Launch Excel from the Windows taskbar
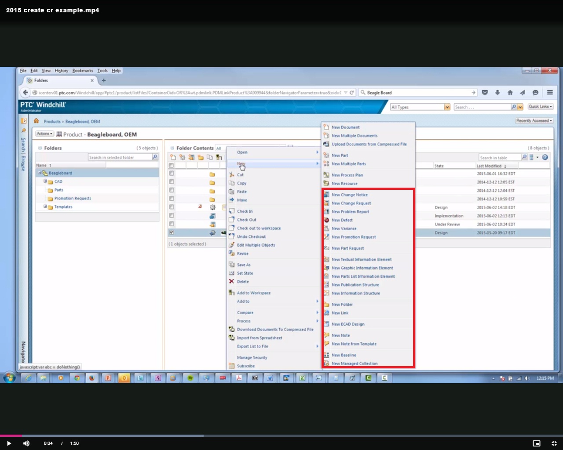This screenshot has height=450, width=563. coord(302,377)
